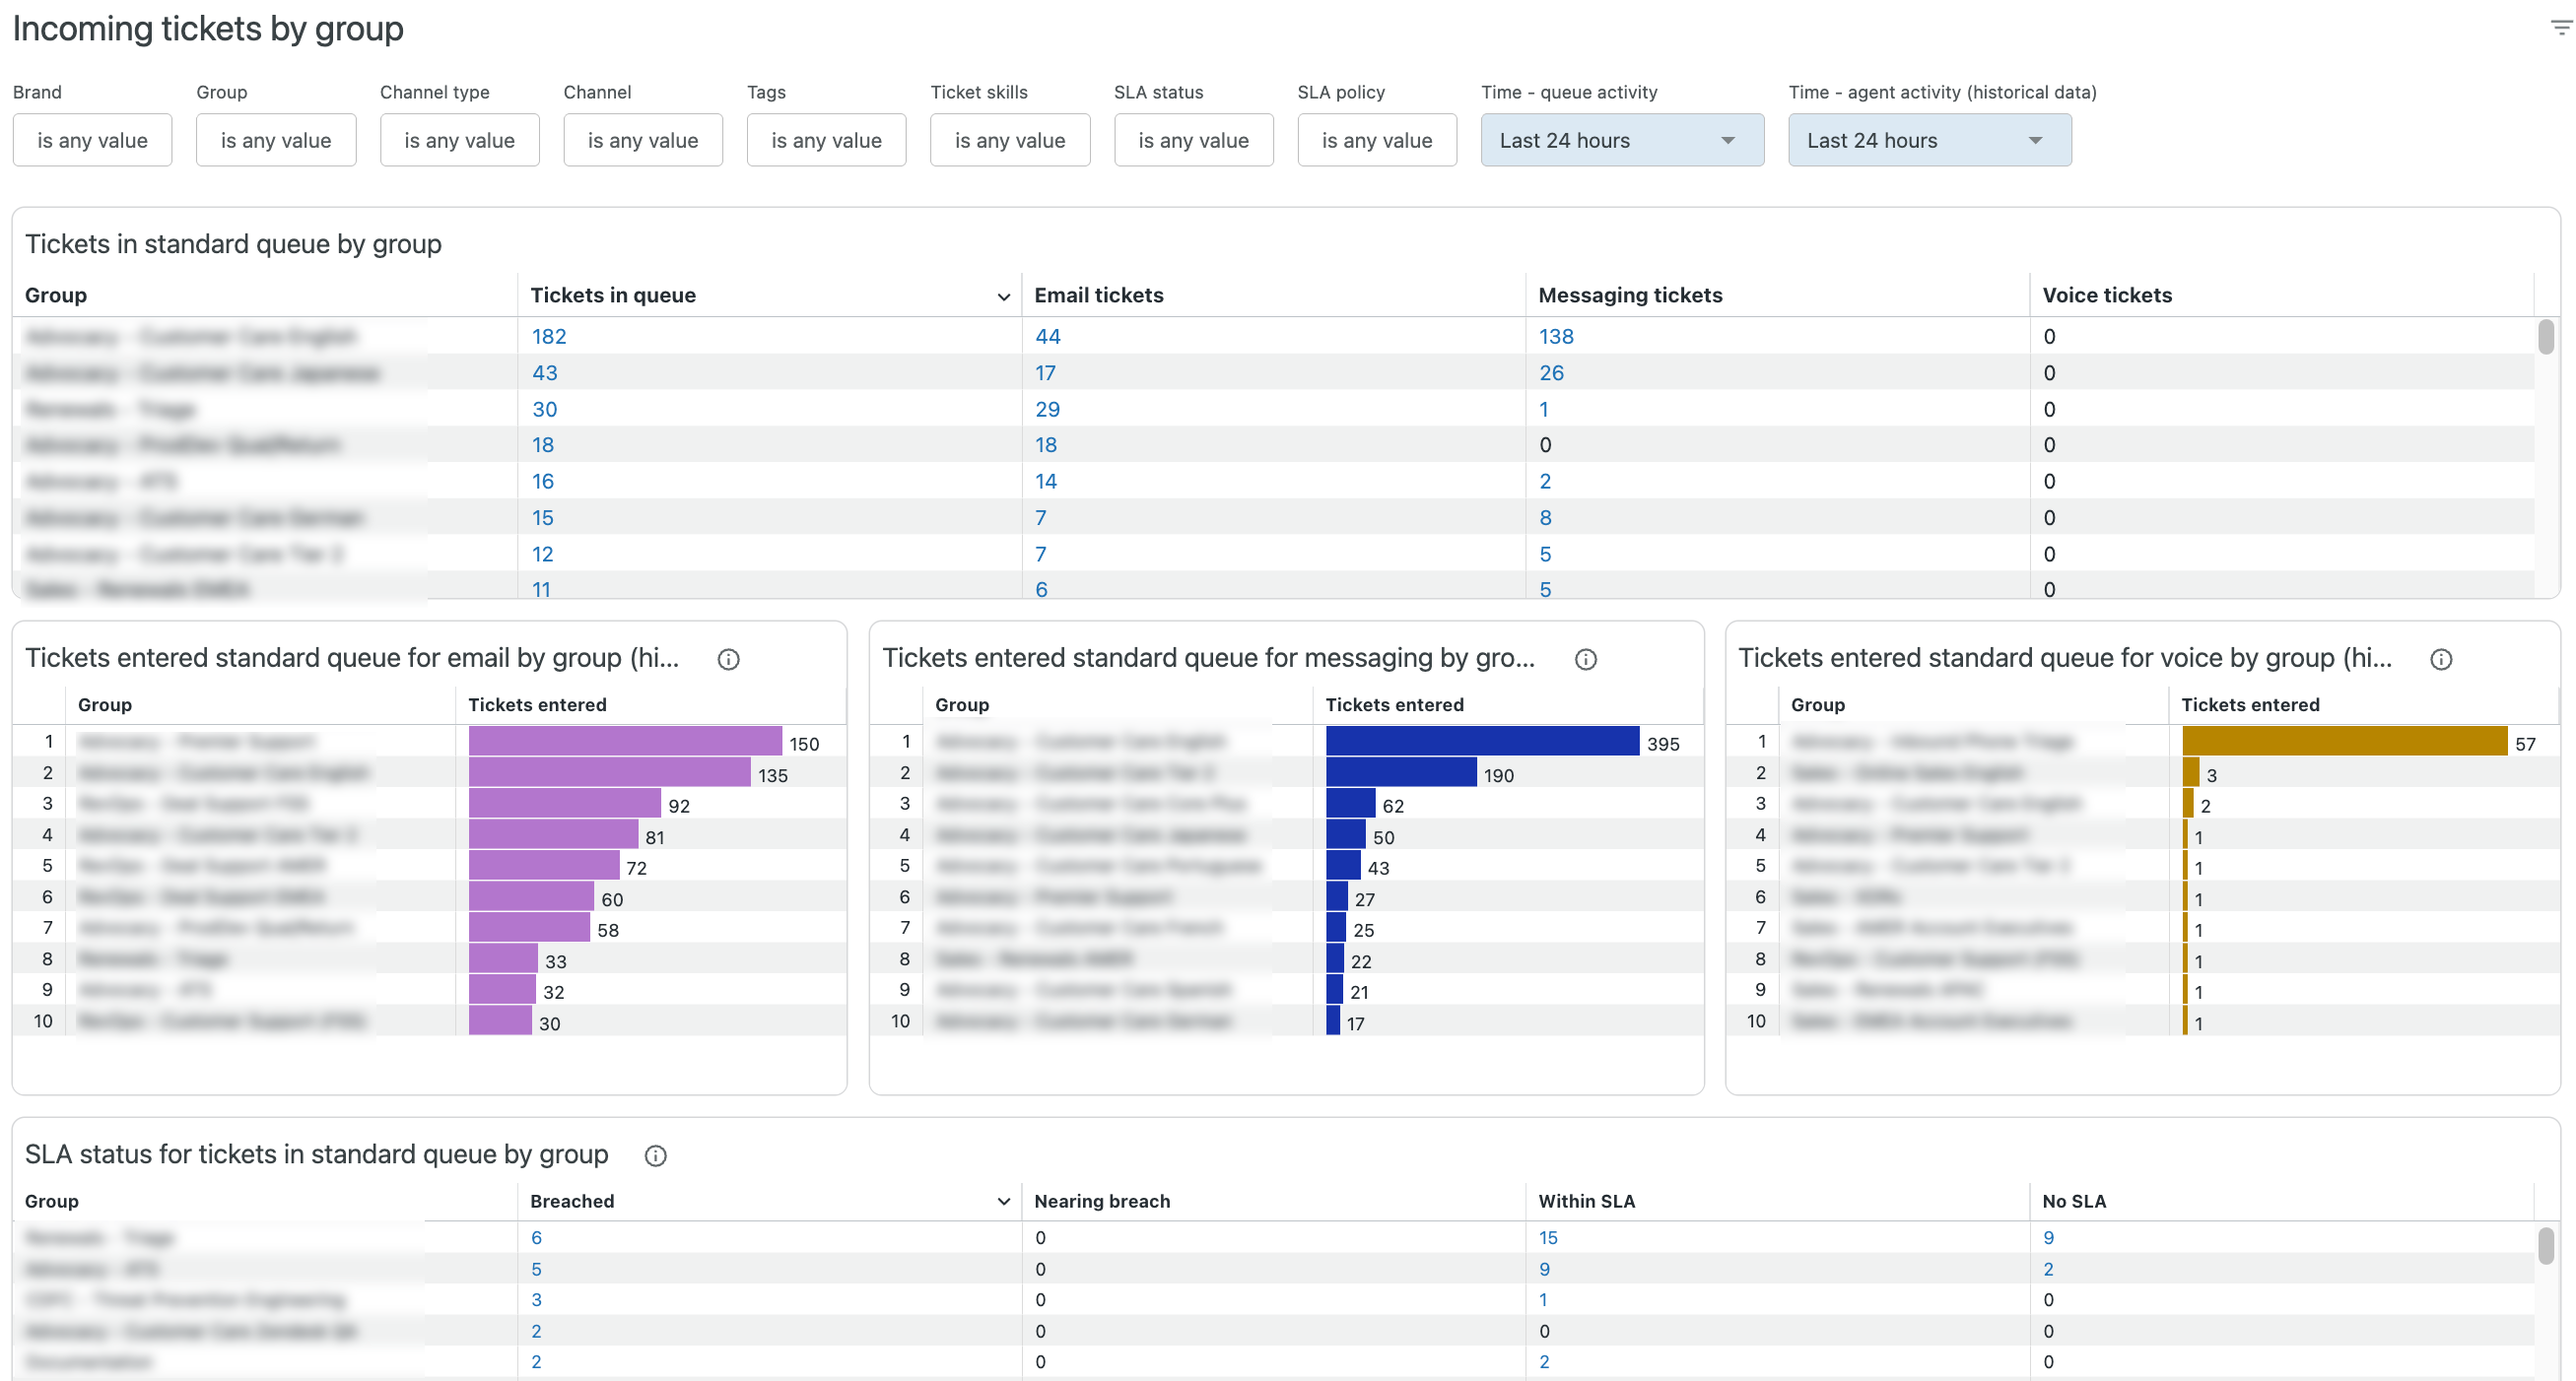Click sort arrow on Tickets in queue column
Image resolution: width=2576 pixels, height=1381 pixels.
(x=1003, y=296)
